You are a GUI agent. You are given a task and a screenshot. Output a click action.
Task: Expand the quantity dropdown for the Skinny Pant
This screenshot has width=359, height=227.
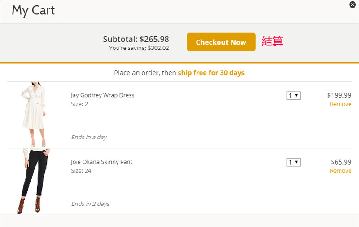[293, 162]
